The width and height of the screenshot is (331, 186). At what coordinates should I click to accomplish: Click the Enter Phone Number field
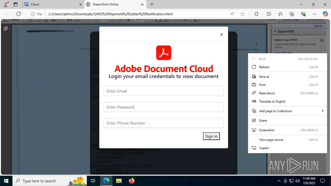(163, 123)
